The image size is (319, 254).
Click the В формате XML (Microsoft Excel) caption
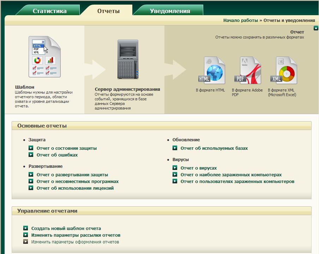[x=282, y=92]
